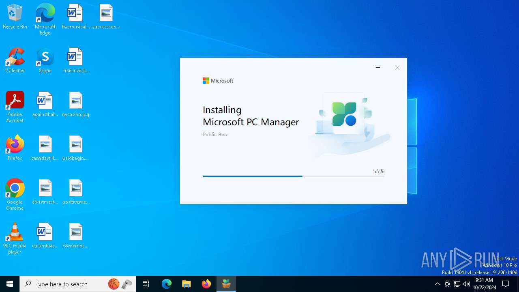Open the VLC media player shortcut
This screenshot has height=292, width=519.
15,238
